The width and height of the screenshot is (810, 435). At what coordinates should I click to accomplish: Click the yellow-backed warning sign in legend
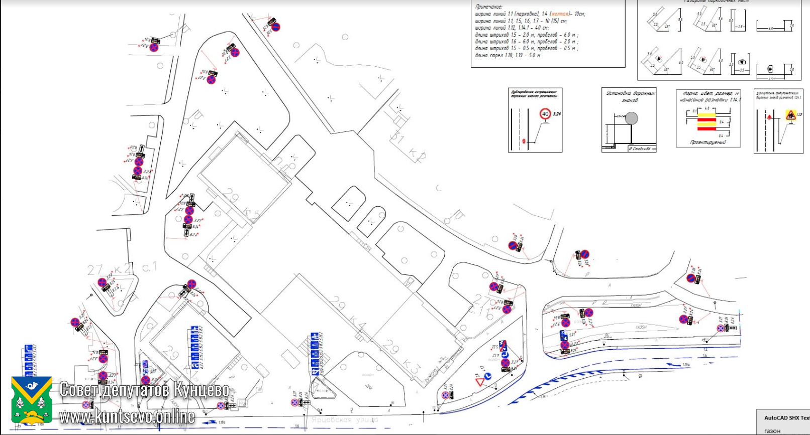(x=791, y=115)
